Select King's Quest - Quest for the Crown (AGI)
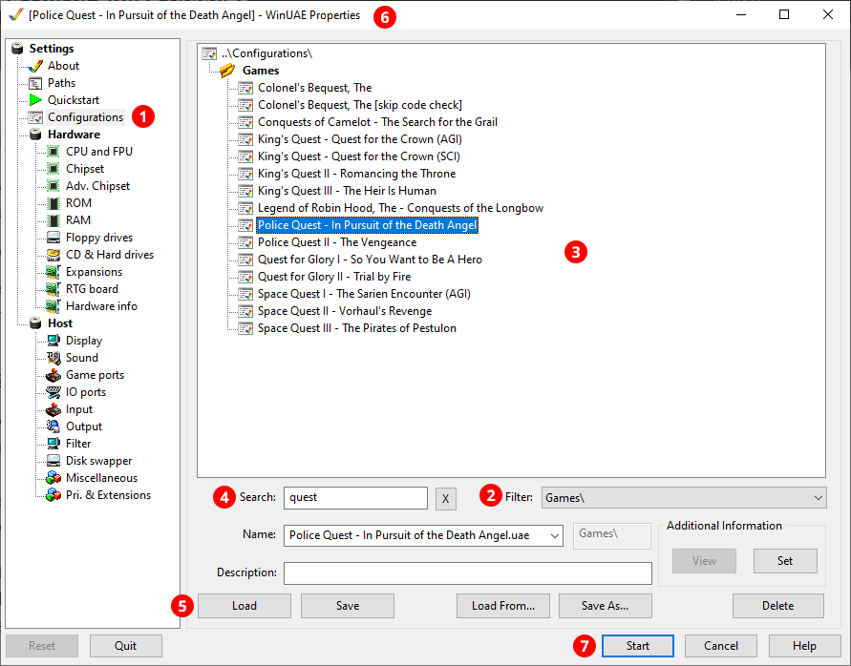The width and height of the screenshot is (851, 666). click(x=360, y=139)
